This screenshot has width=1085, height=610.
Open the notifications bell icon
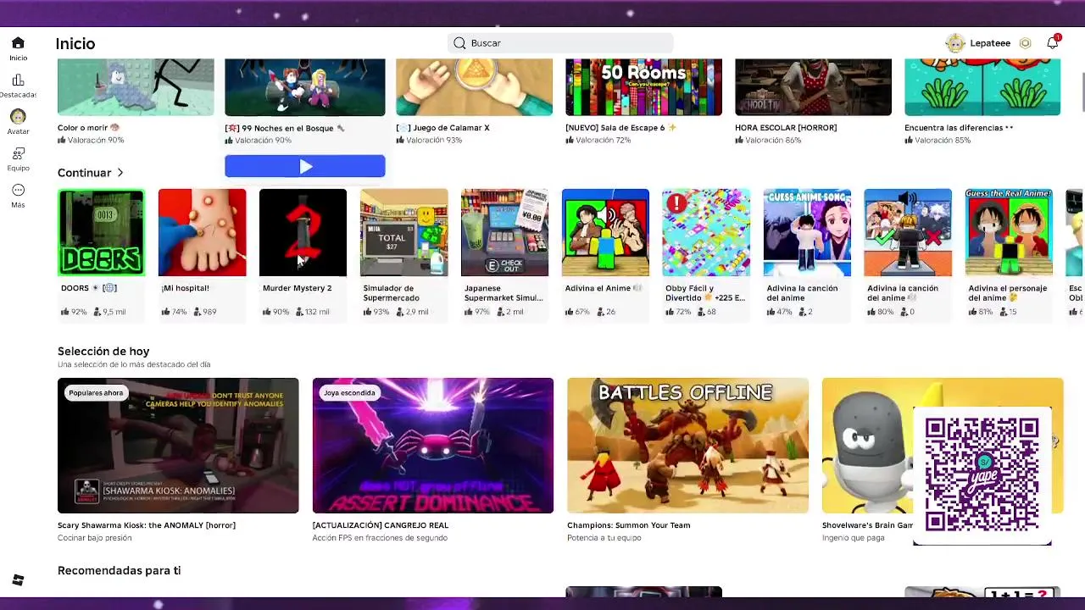tap(1052, 42)
